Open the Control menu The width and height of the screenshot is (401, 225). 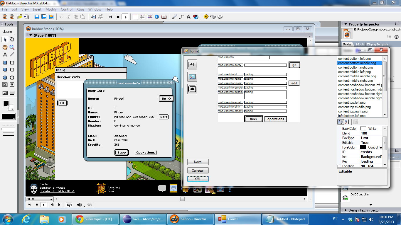click(67, 9)
